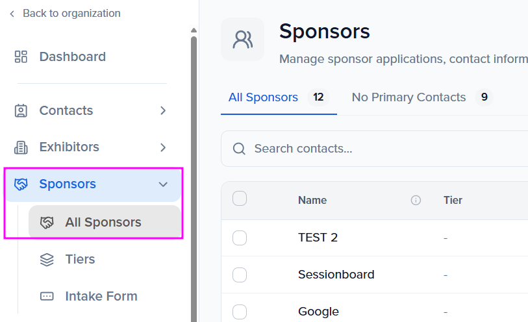The image size is (528, 322).
Task: Click the Exhibitors building icon
Action: coord(21,147)
